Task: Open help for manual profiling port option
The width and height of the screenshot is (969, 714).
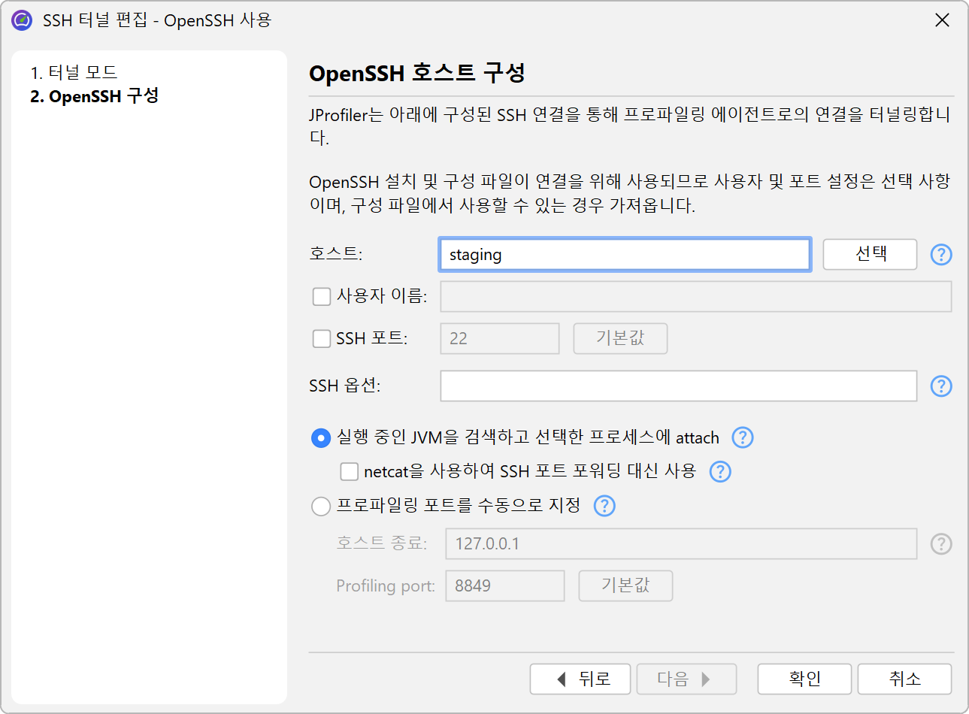Action: pos(604,506)
